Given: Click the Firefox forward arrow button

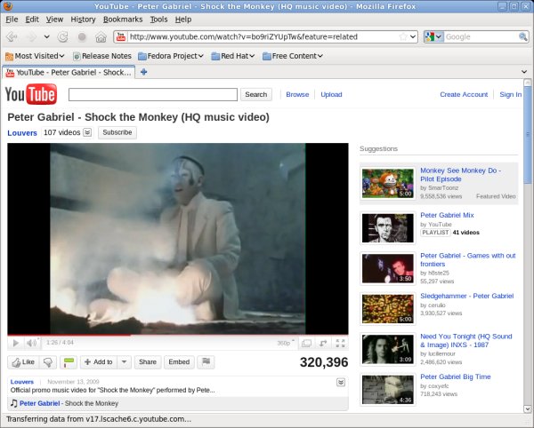Looking at the screenshot, I should pos(32,36).
